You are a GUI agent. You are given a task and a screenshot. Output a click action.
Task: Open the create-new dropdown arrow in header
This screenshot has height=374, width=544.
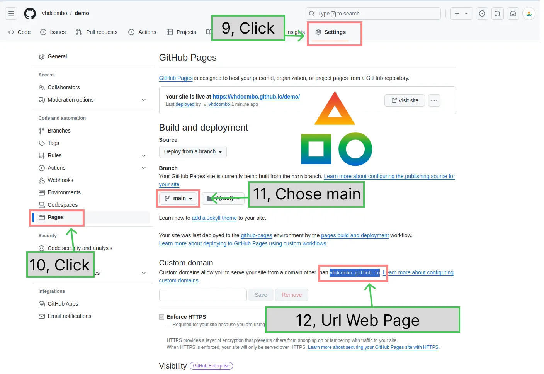click(x=466, y=14)
